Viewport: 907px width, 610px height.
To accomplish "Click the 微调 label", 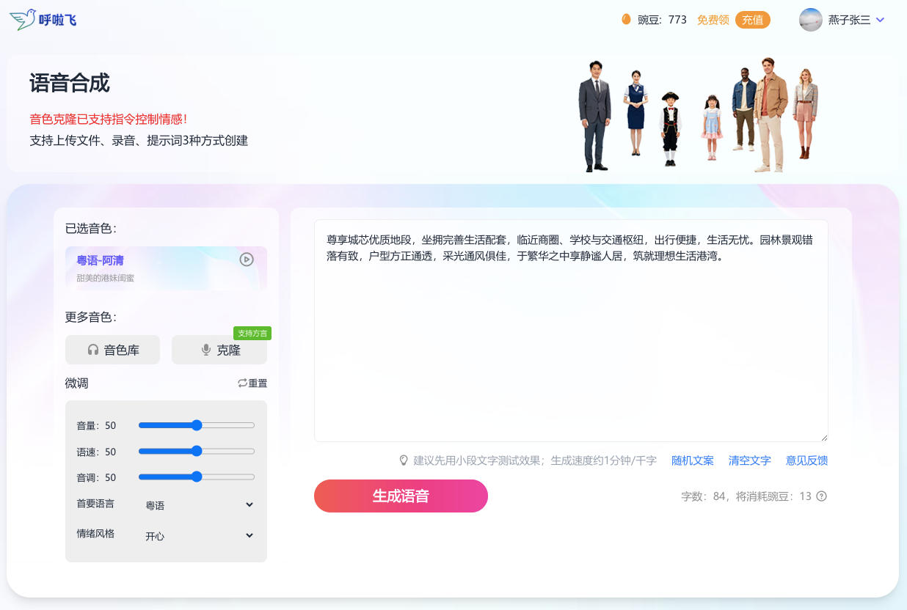I will [x=77, y=383].
